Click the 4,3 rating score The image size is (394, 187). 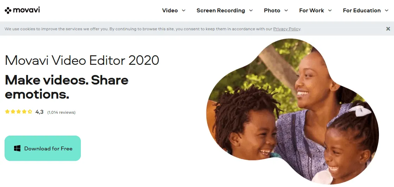pos(39,112)
